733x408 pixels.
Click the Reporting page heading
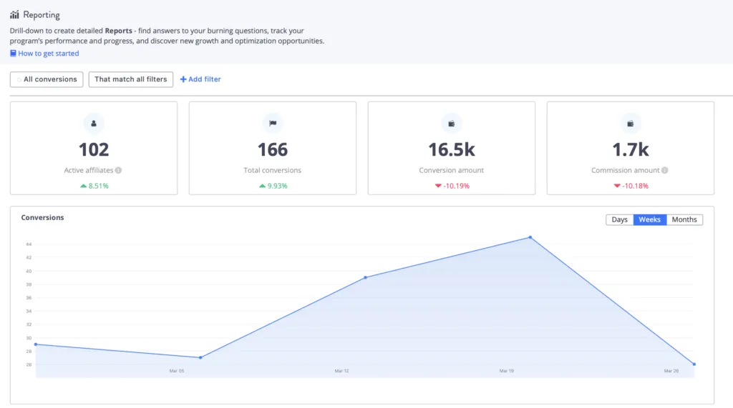42,15
